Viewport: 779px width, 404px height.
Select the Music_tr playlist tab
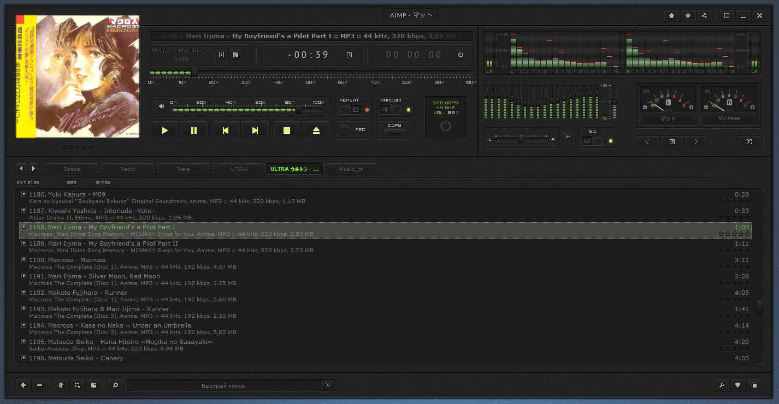tap(351, 169)
